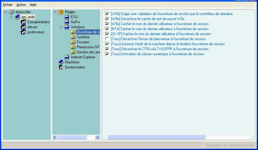Click the NuFw rule icon
Screen dimensions: 258x150
(67, 22)
